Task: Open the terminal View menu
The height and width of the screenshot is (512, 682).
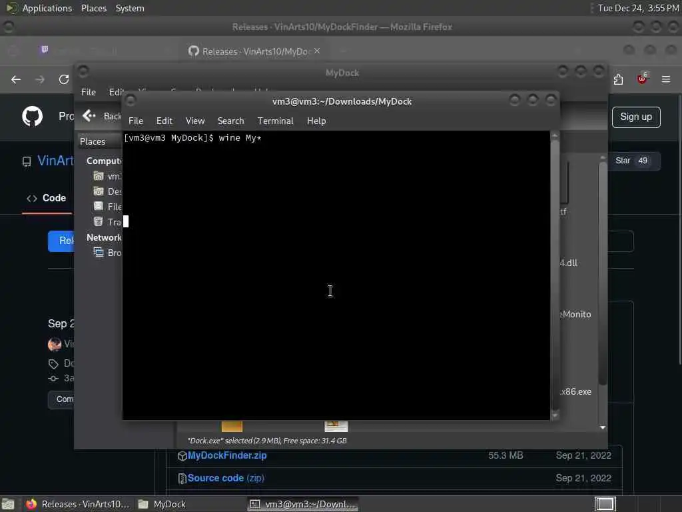Action: [x=195, y=121]
